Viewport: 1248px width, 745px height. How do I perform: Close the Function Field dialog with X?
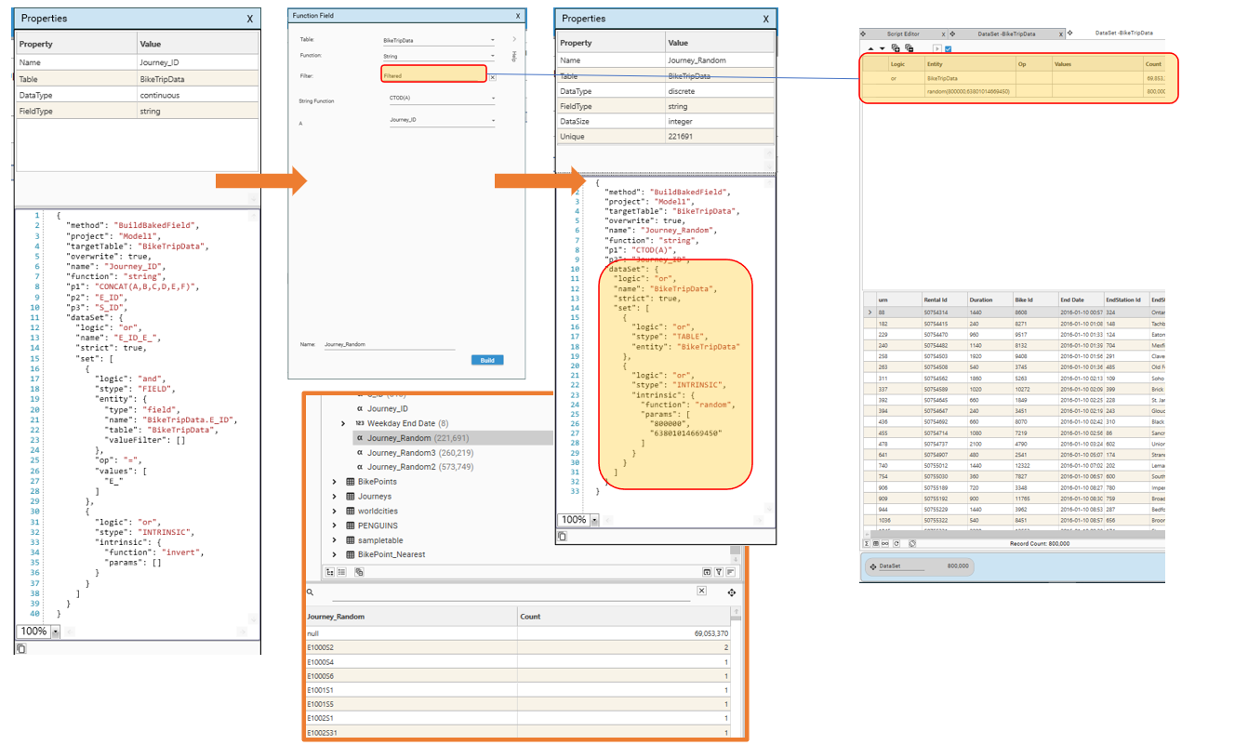tap(518, 16)
